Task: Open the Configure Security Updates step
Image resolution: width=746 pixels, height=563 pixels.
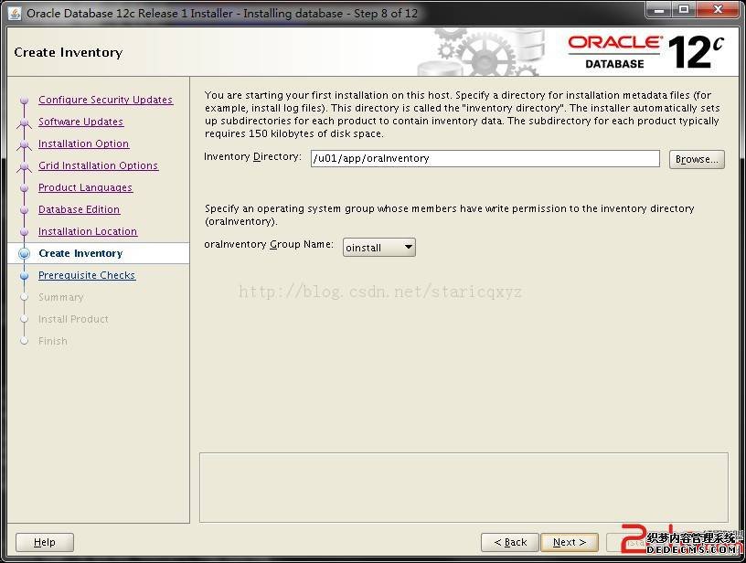Action: 105,100
